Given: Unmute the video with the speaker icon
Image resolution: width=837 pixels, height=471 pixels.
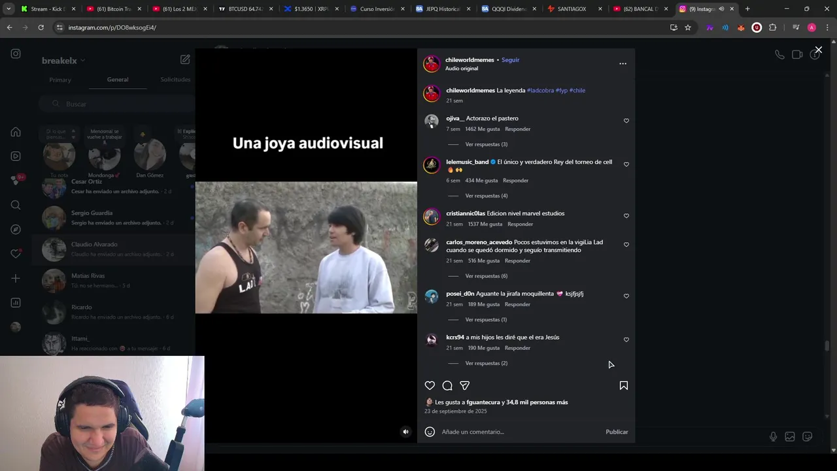Looking at the screenshot, I should coord(405,432).
